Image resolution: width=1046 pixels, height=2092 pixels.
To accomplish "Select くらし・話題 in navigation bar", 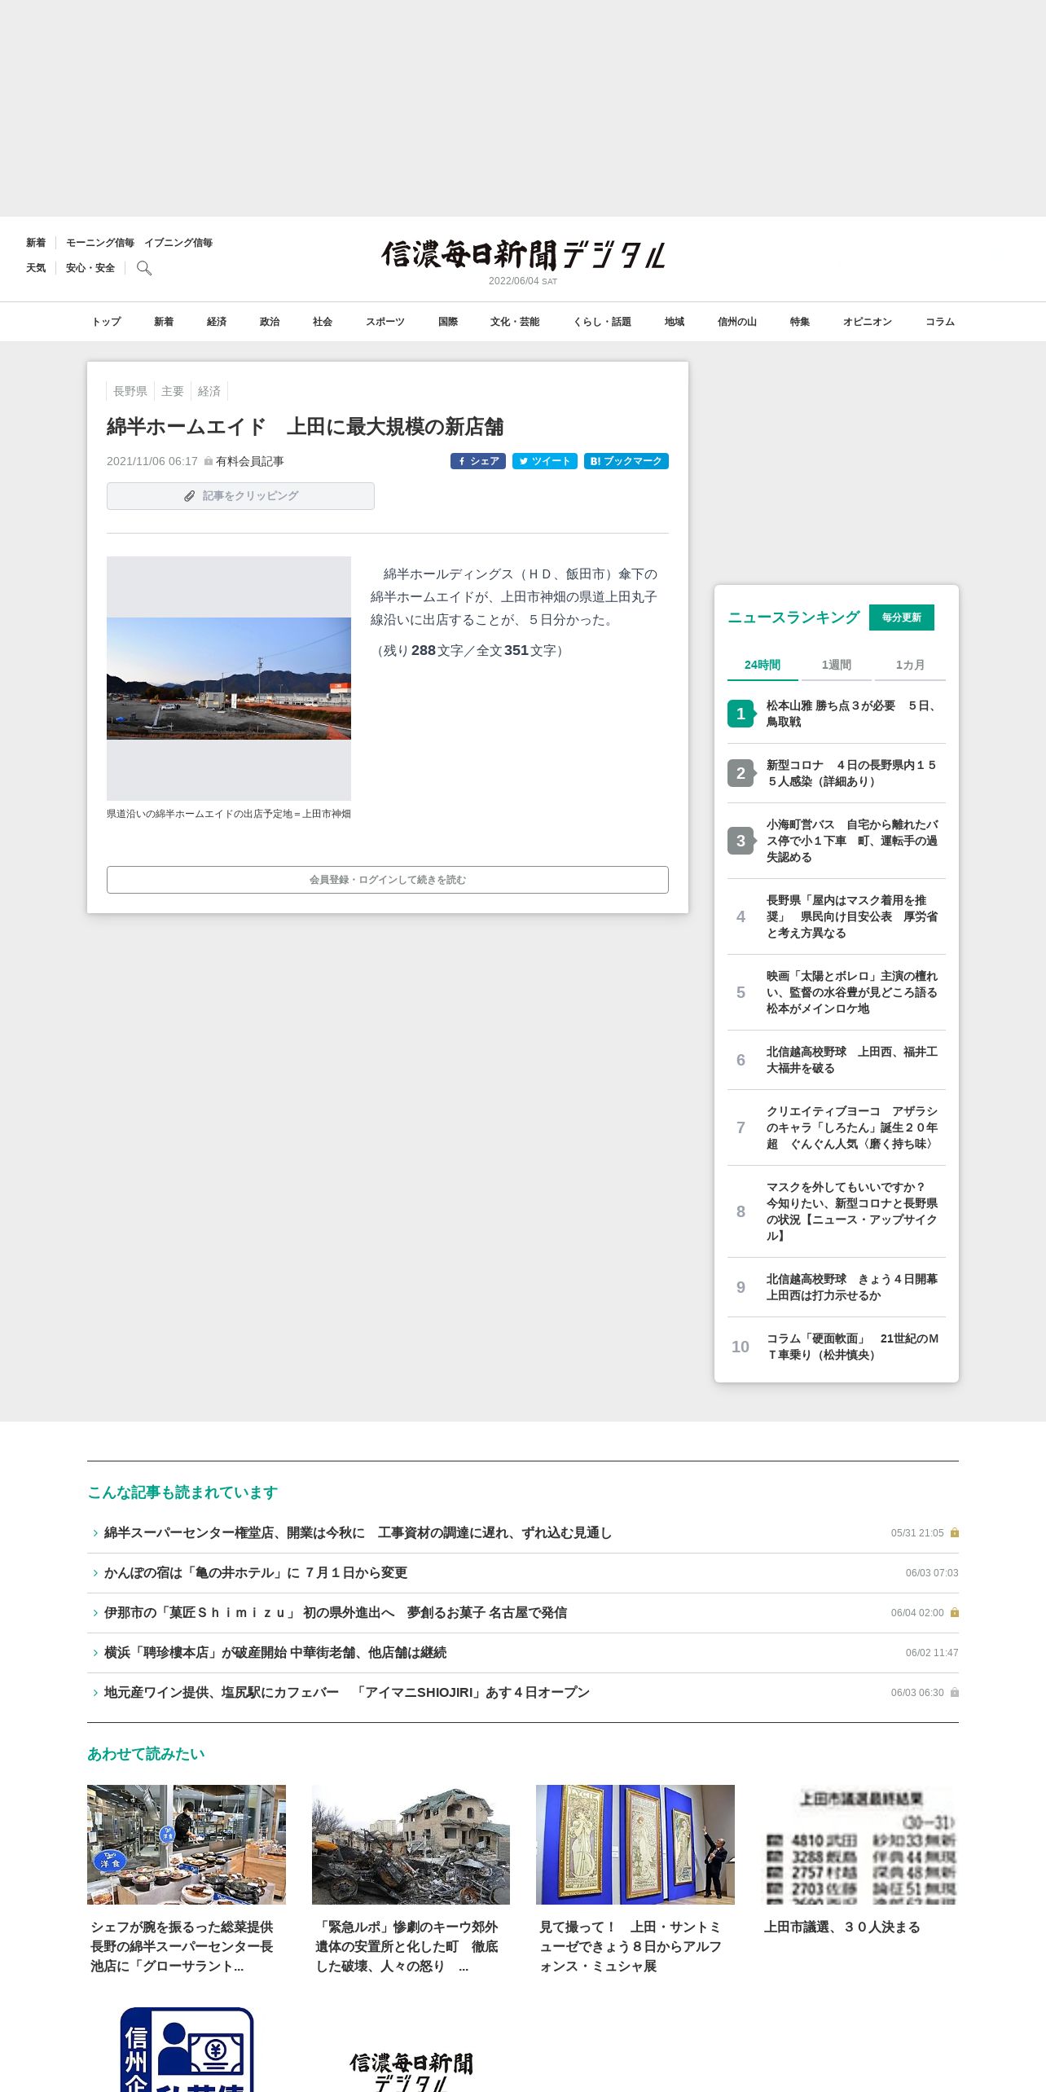I will pos(602,322).
